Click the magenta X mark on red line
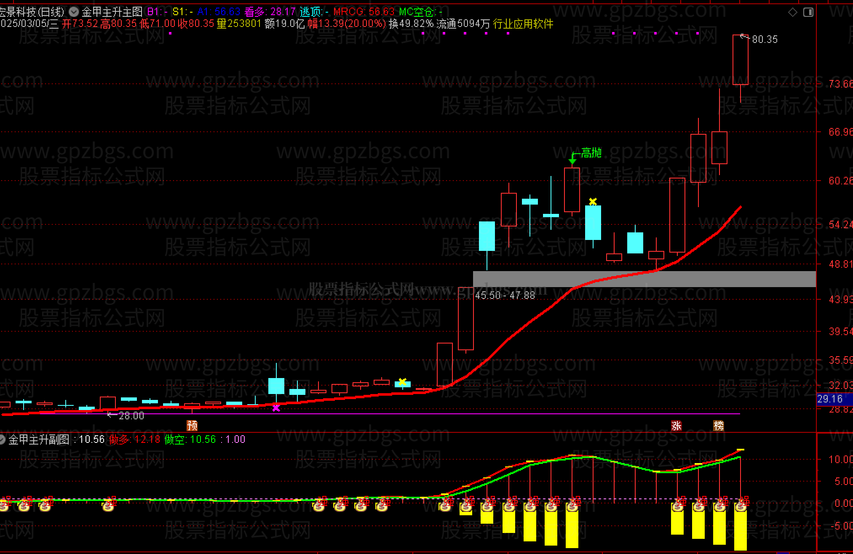 point(276,408)
